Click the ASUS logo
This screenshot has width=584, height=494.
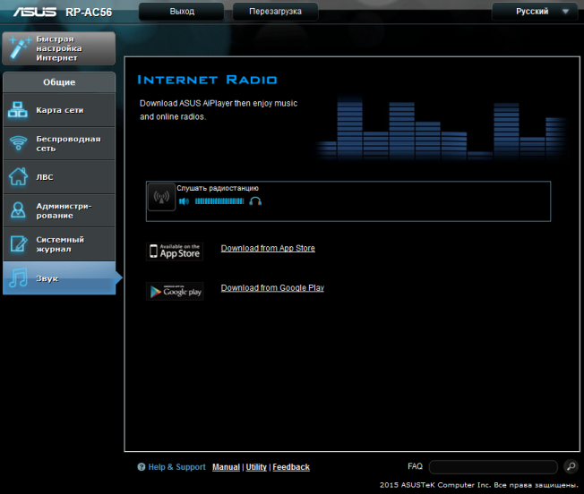tap(35, 12)
